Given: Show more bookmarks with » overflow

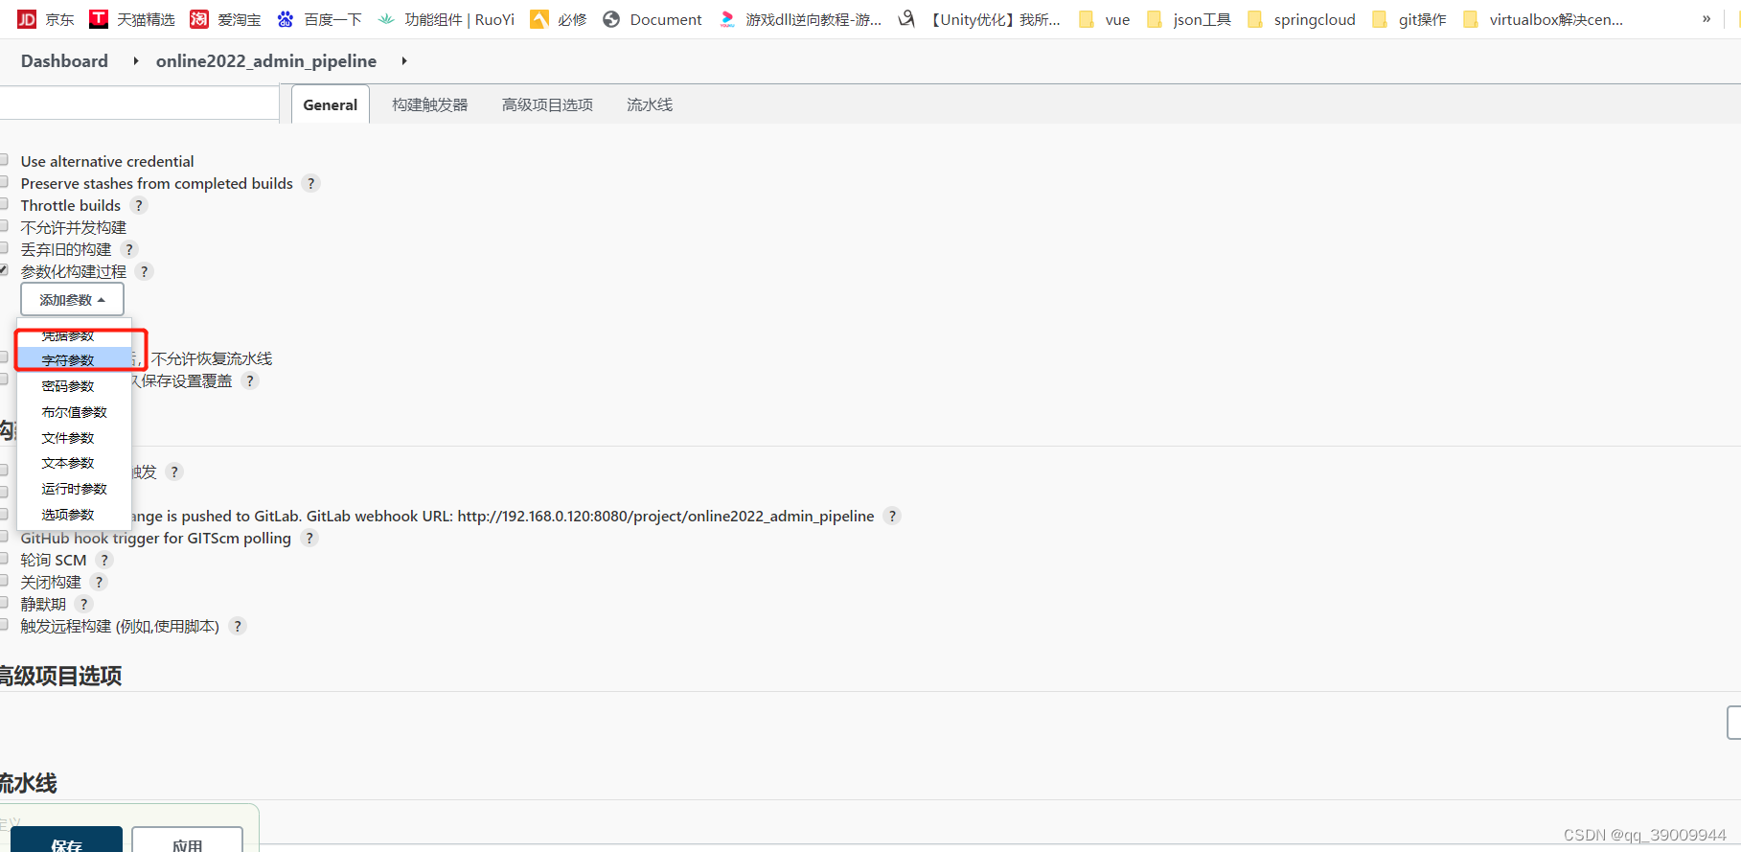Looking at the screenshot, I should click(x=1707, y=19).
